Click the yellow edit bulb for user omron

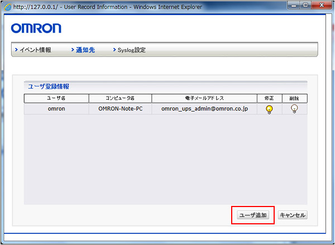[x=269, y=109]
